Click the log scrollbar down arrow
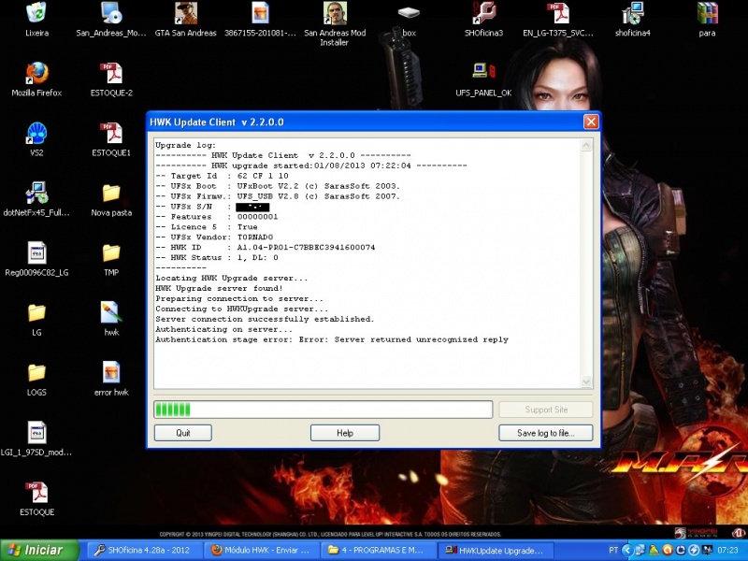Viewport: 748px width, 561px height. pyautogui.click(x=586, y=381)
